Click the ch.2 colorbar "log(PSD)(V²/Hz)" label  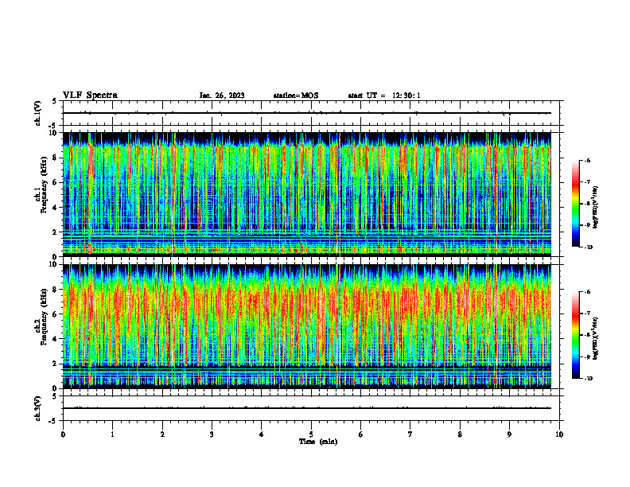coord(596,338)
